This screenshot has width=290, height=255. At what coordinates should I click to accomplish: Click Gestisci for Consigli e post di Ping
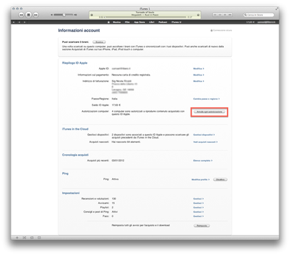click(x=199, y=212)
